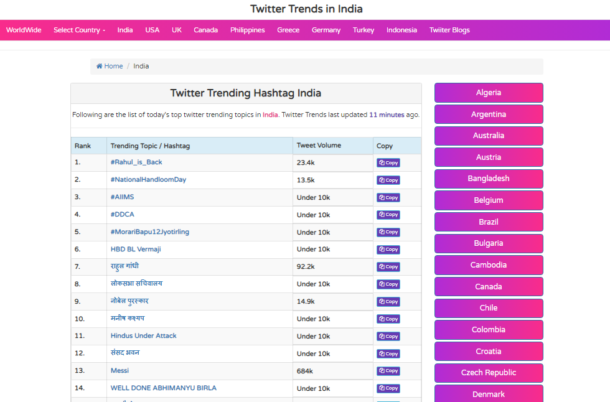Click the Bulgaria country button

point(489,243)
